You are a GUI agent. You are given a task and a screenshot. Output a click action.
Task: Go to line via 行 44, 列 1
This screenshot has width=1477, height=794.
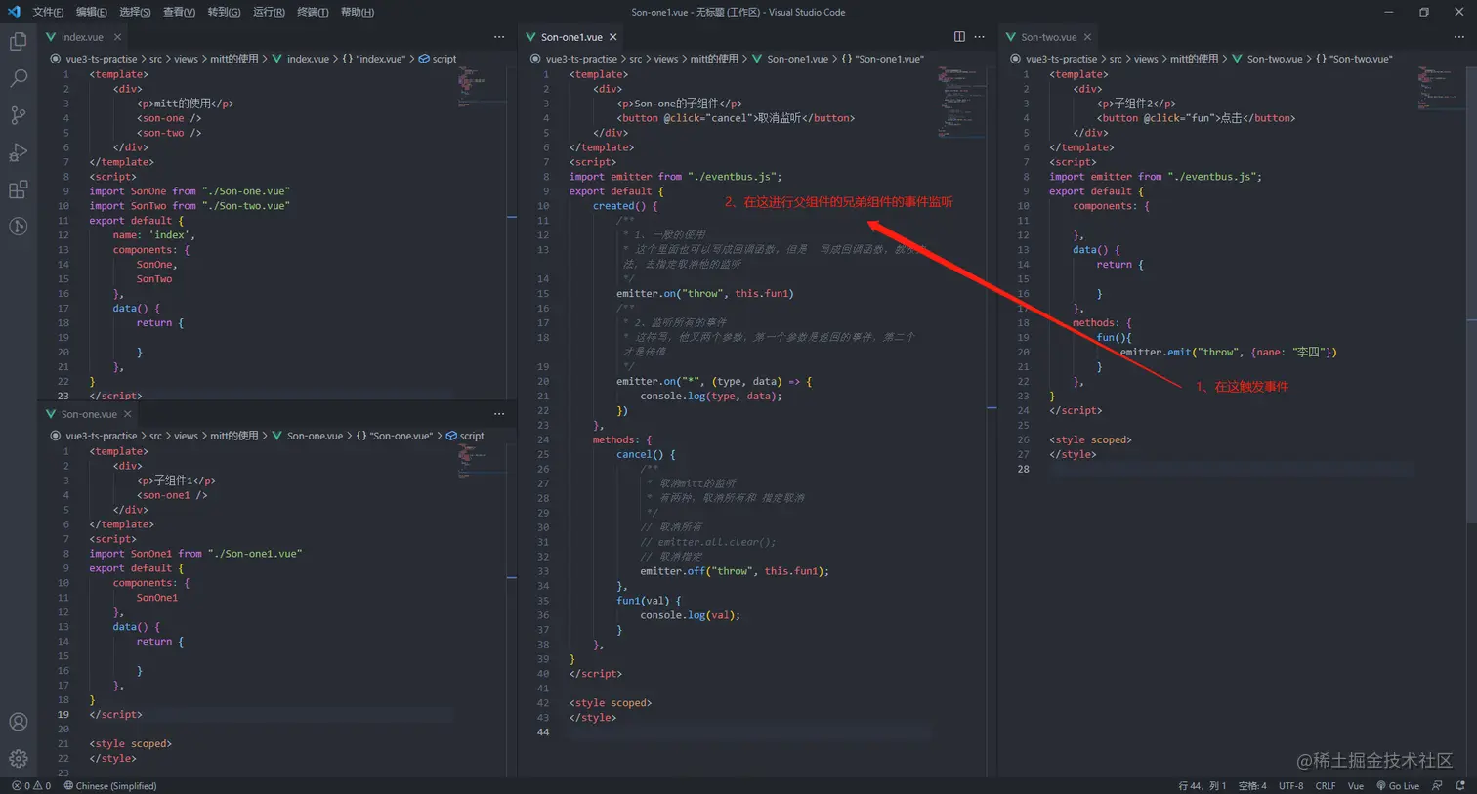[1203, 785]
